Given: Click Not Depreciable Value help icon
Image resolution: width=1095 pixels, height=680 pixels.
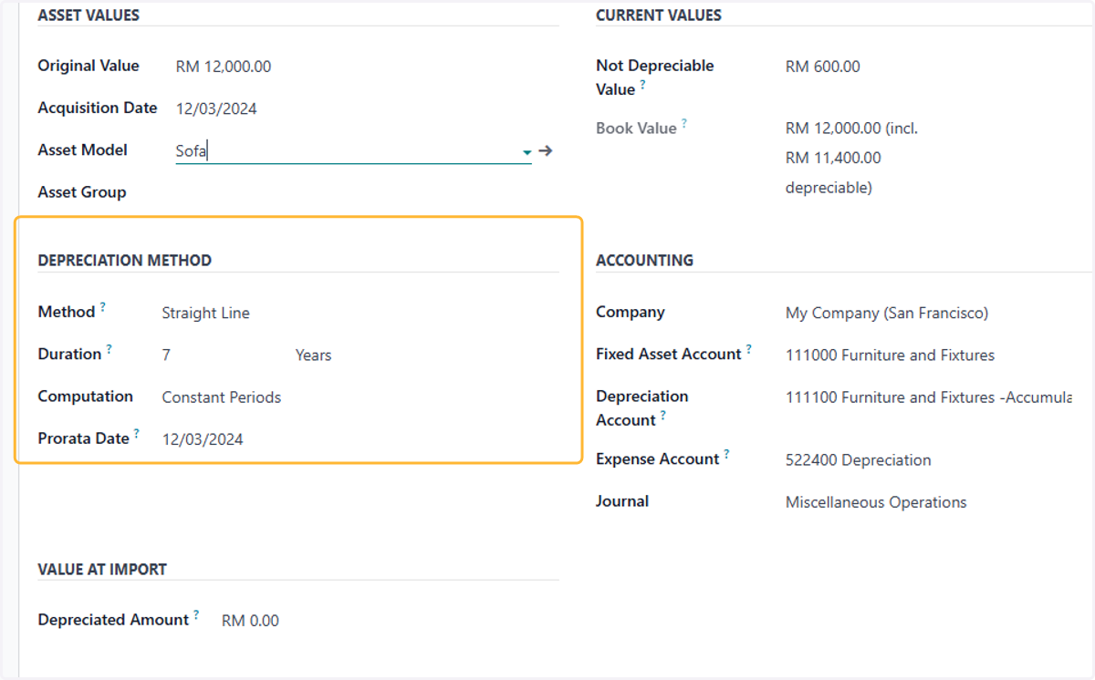Looking at the screenshot, I should 643,85.
